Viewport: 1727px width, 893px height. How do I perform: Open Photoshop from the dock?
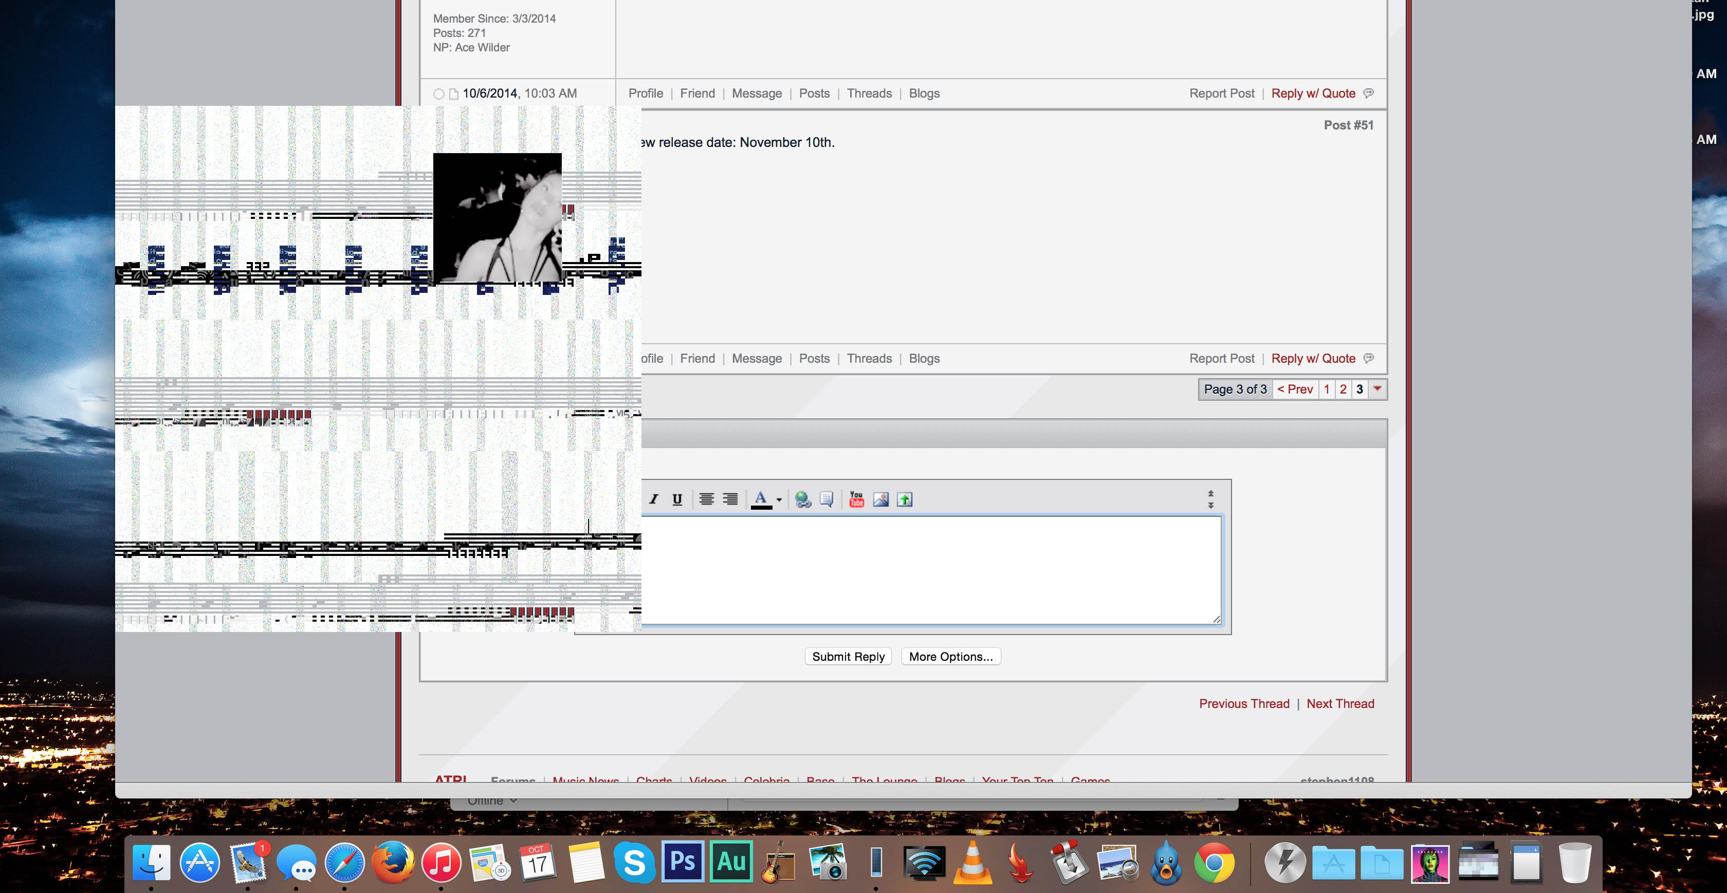tap(683, 861)
